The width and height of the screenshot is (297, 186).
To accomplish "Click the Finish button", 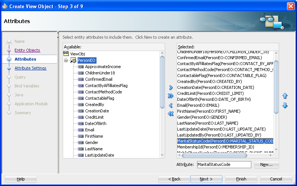I will point(241,179).
